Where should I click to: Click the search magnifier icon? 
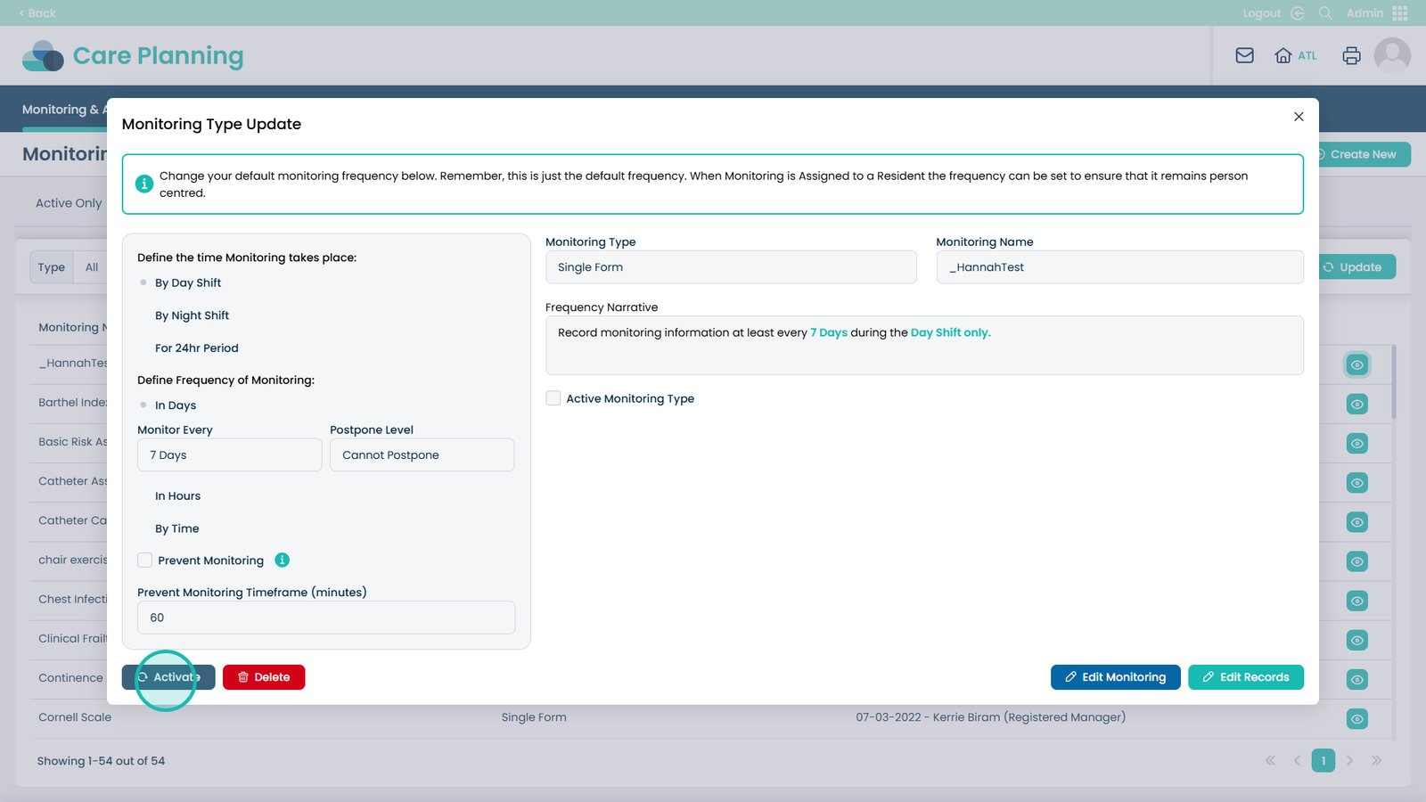tap(1325, 13)
